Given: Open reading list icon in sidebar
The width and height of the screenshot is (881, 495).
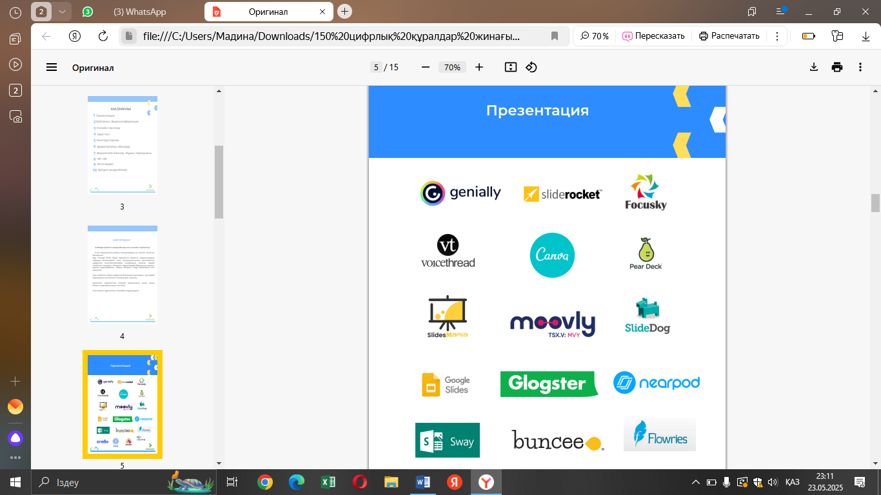Looking at the screenshot, I should (15, 39).
